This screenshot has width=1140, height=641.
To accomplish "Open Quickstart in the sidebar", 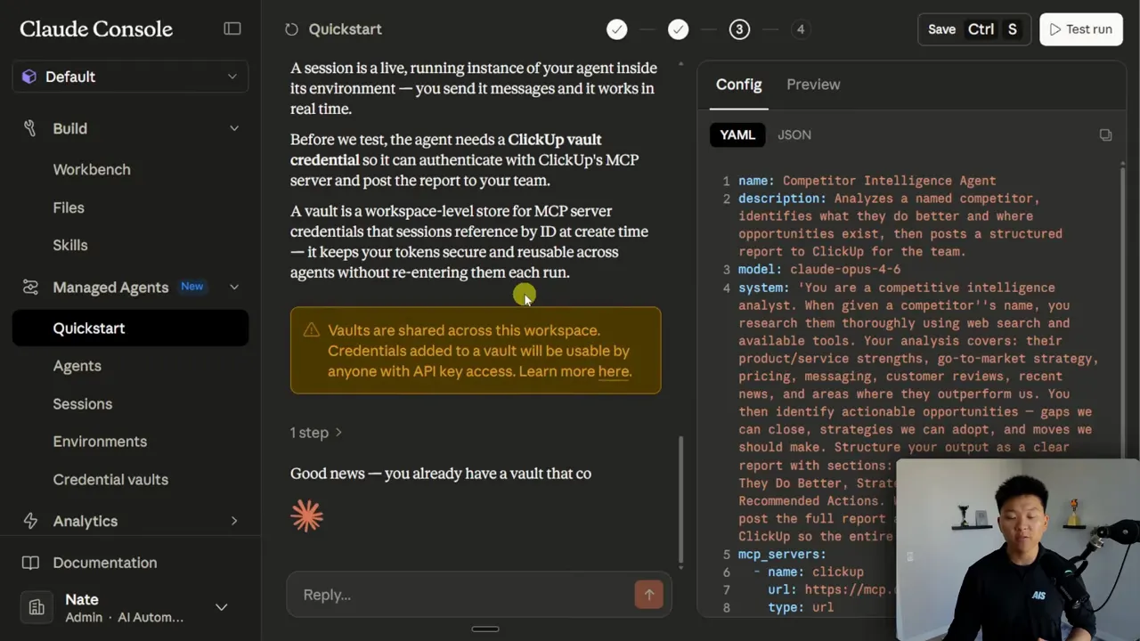I will click(x=130, y=329).
